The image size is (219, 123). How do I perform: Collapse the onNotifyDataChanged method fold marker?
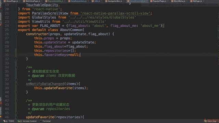pos(16,84)
